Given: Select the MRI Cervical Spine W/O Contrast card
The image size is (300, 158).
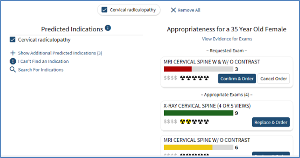Looking at the screenshot, I should pos(227,146).
